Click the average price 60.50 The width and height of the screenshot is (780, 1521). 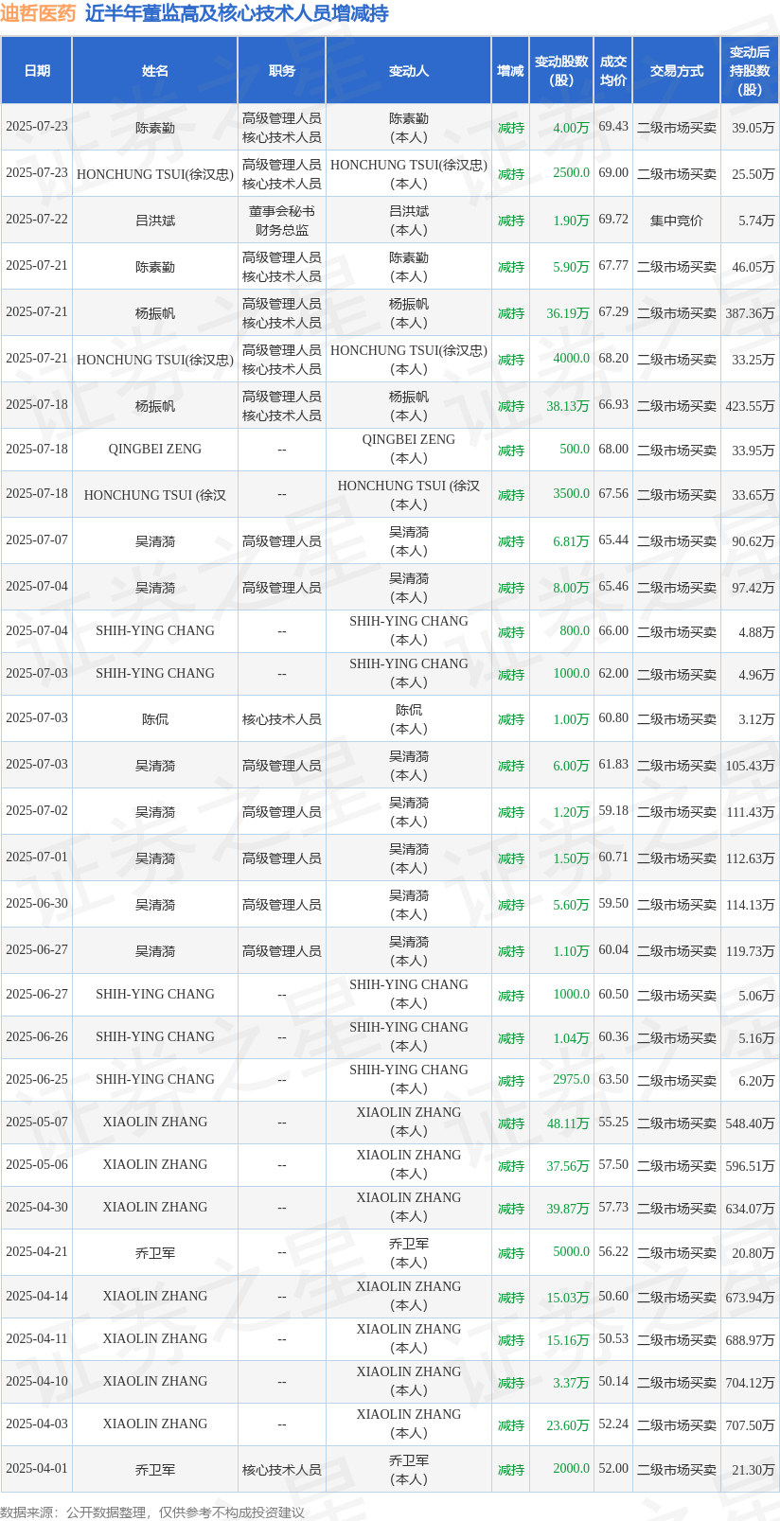point(613,995)
